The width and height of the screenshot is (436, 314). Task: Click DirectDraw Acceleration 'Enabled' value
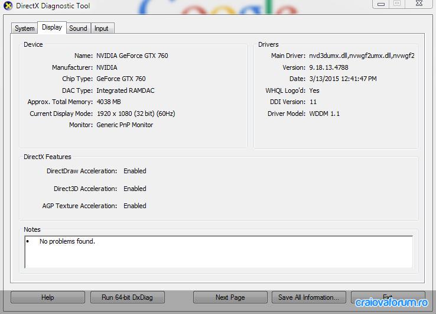point(135,171)
